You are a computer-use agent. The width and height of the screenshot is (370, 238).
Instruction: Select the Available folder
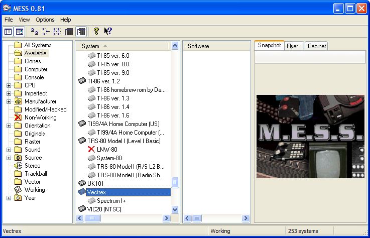36,53
